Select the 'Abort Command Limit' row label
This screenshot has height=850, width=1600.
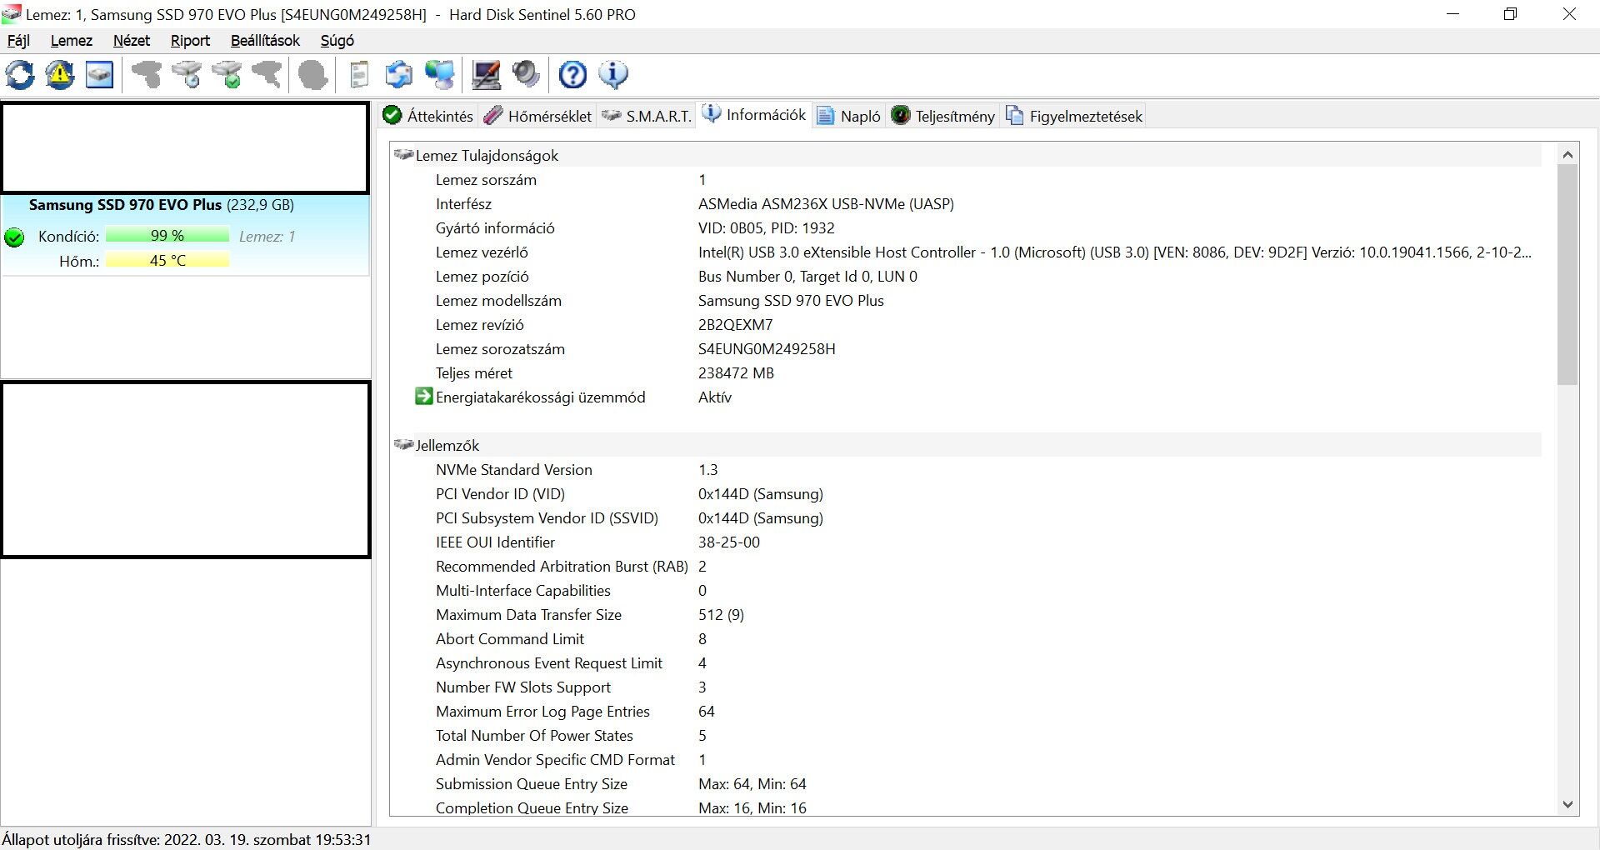click(x=510, y=639)
